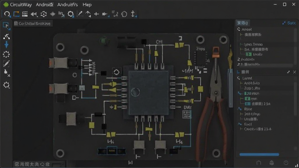Screen dimensions: 299x168
Task: Open the AndruitfVs menu
Action: pos(67,5)
